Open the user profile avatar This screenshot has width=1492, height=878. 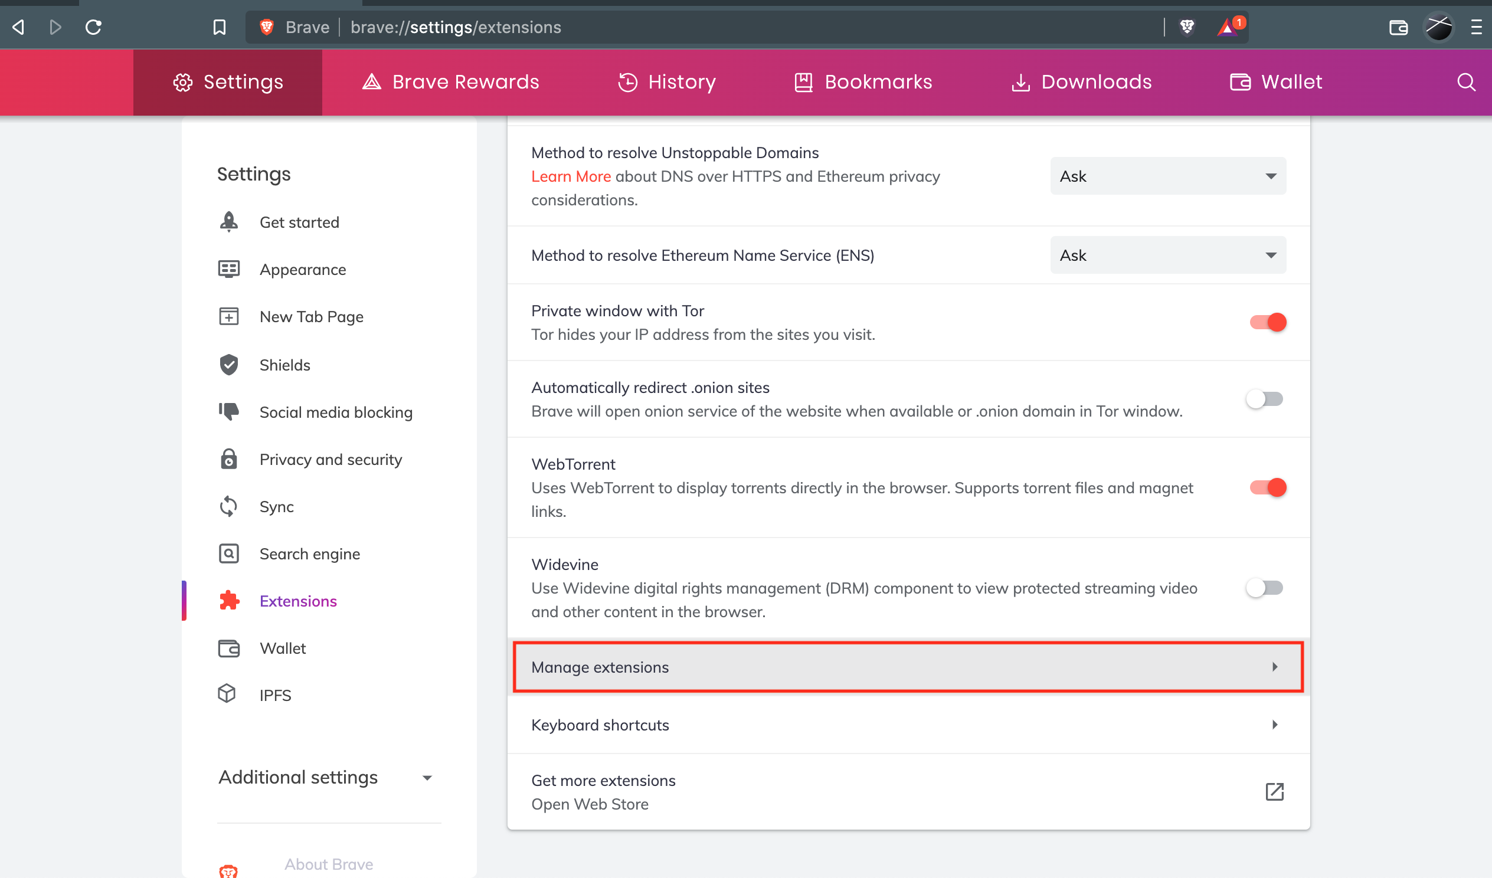click(1439, 27)
